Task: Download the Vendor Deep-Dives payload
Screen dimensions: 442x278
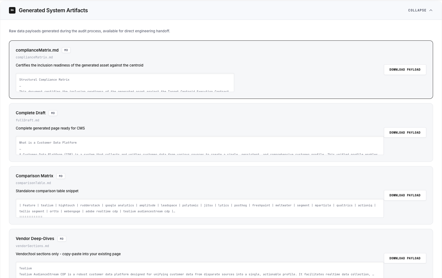Action: tap(405, 258)
